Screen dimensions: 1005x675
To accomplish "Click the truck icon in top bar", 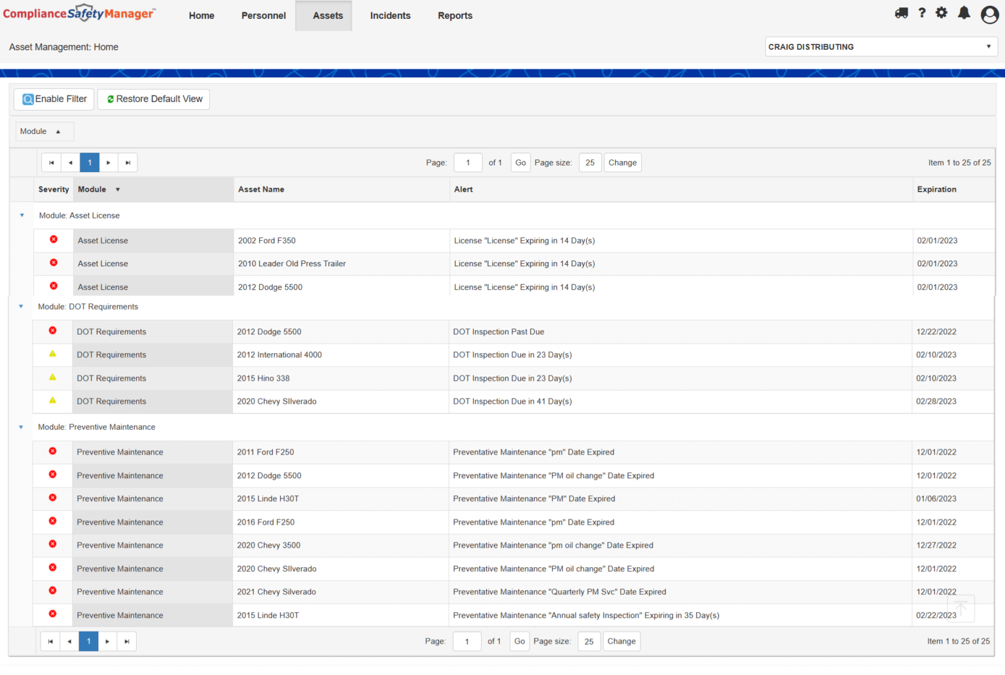I will coord(901,13).
